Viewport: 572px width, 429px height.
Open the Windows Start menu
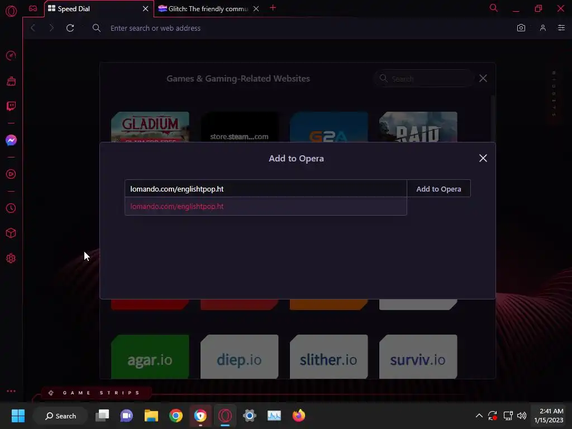(18, 416)
